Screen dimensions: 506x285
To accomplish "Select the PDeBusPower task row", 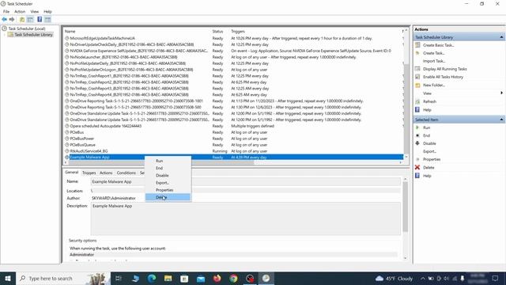I will pyautogui.click(x=234, y=139).
